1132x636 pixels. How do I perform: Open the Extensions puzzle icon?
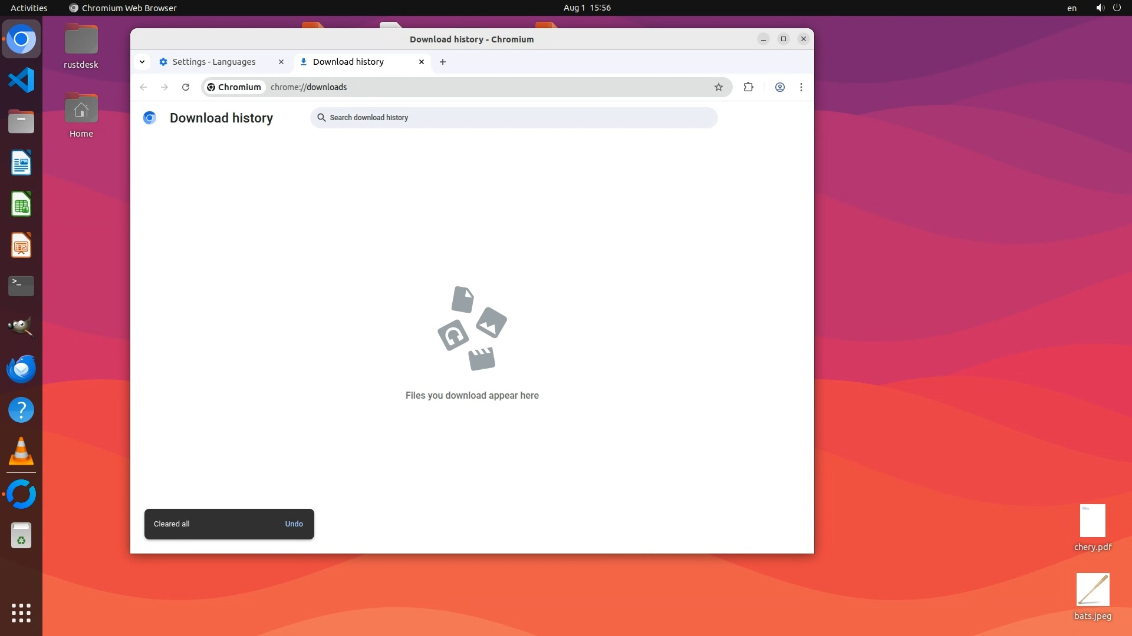pyautogui.click(x=748, y=87)
